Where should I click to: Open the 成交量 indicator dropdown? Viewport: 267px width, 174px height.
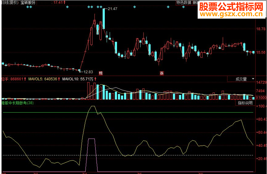[x=241, y=79]
